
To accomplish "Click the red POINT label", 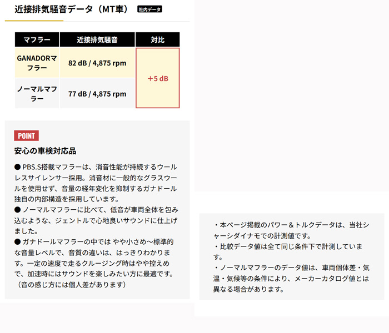I will (26, 136).
